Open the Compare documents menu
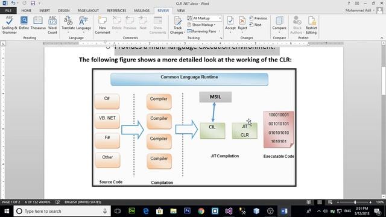 click(x=279, y=25)
